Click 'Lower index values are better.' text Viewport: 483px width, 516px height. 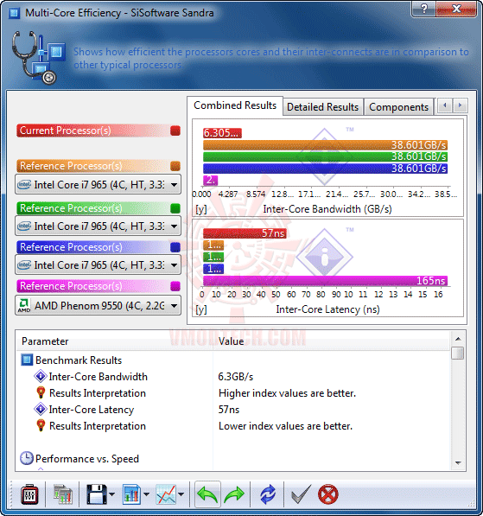(x=286, y=426)
